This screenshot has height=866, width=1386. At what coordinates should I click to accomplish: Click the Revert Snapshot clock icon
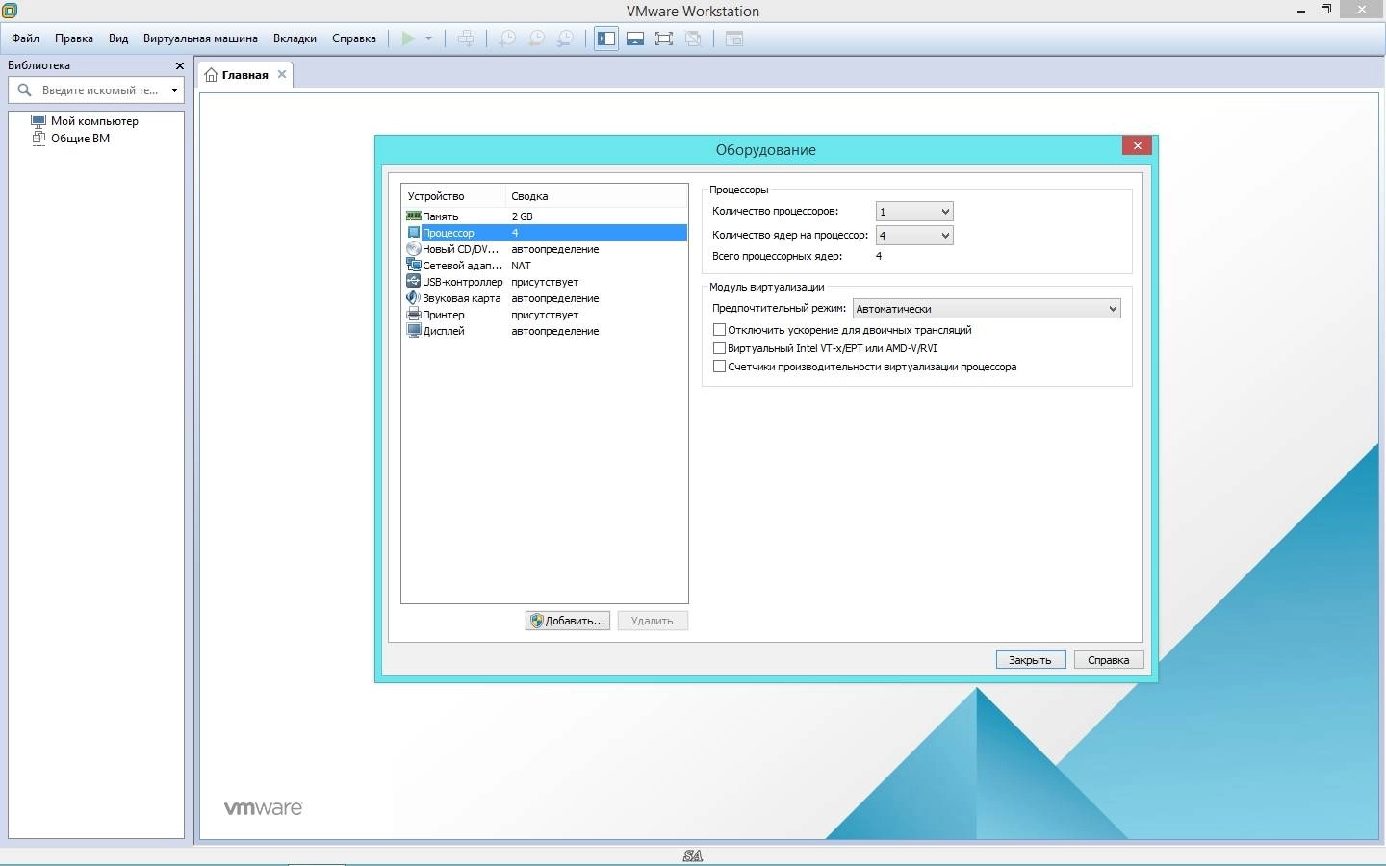point(536,38)
